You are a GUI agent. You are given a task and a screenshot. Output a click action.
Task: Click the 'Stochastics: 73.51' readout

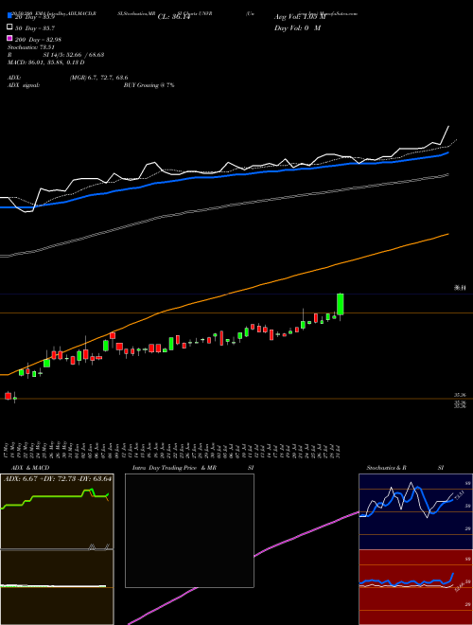click(31, 47)
